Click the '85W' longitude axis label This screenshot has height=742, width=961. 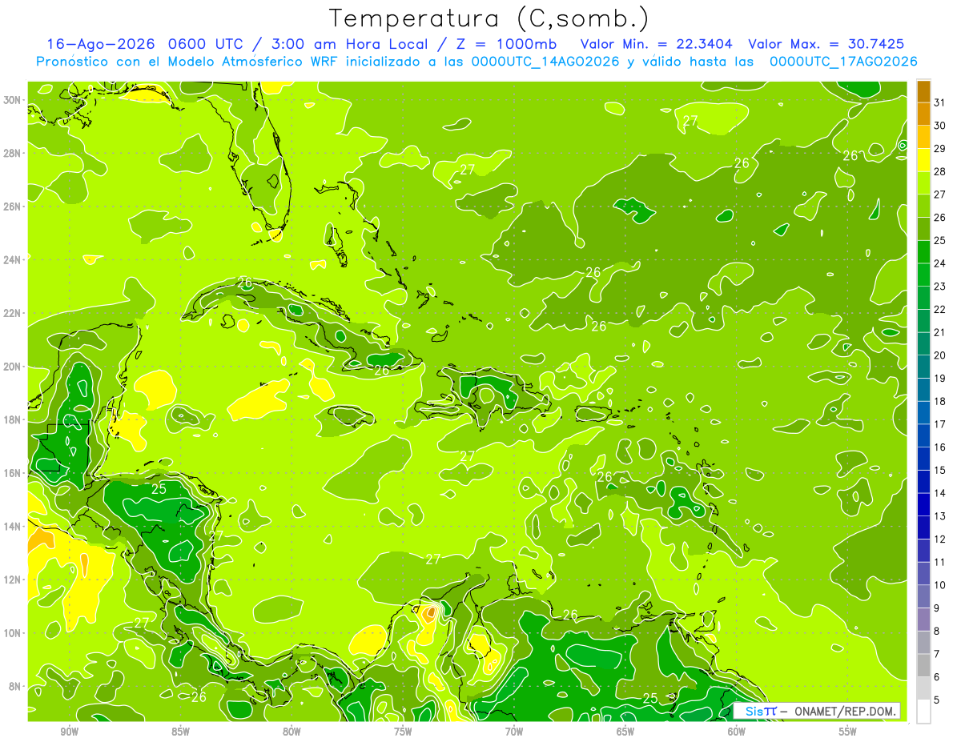(180, 732)
